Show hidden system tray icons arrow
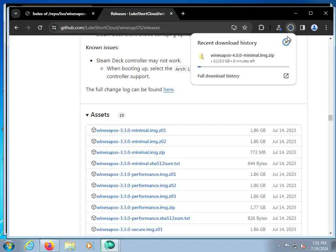The image size is (336, 252). (x=279, y=246)
